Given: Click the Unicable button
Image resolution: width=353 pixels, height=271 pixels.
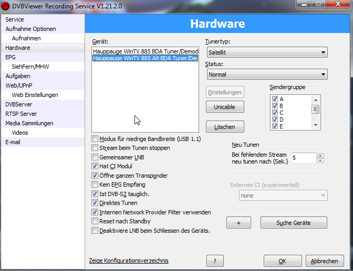Looking at the screenshot, I should tap(225, 107).
